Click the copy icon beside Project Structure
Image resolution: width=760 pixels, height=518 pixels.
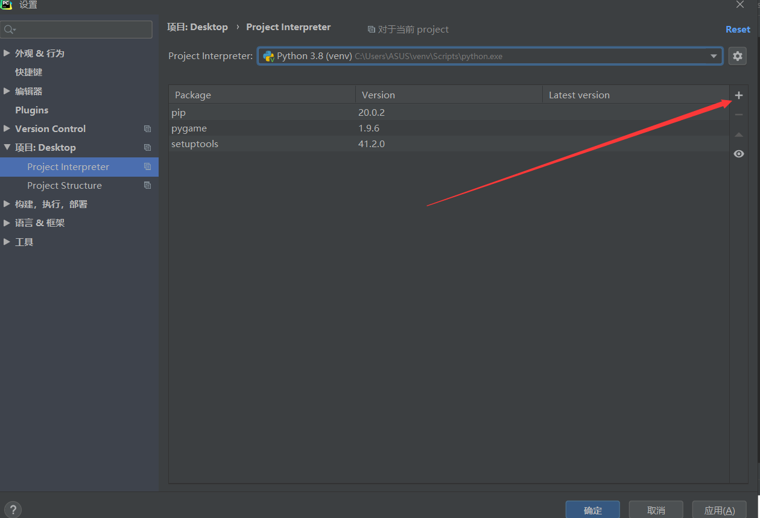[x=147, y=186]
